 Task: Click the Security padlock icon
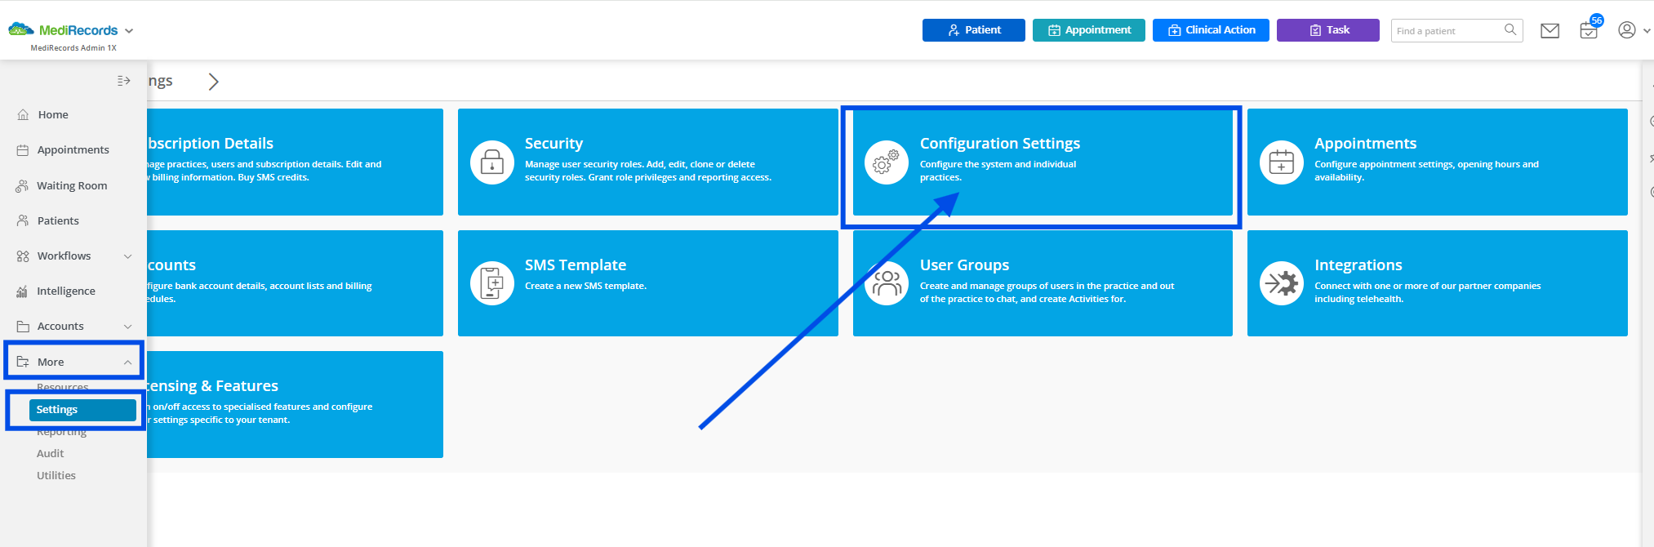point(492,162)
